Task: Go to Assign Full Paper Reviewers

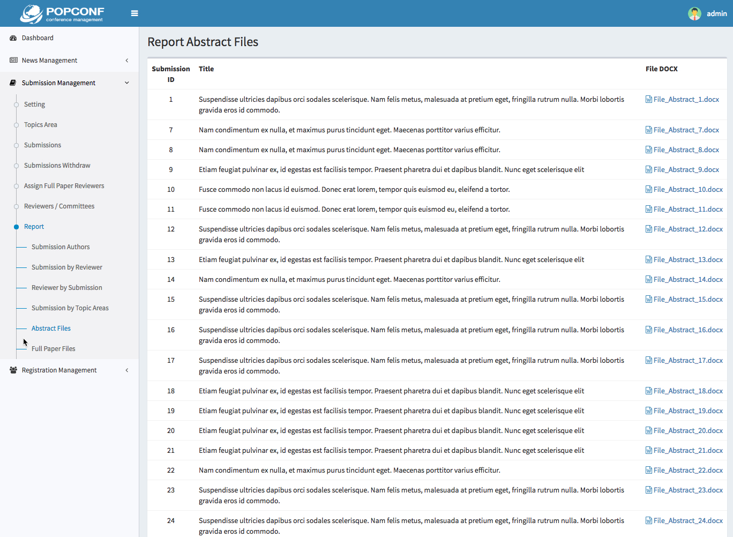Action: (x=64, y=186)
